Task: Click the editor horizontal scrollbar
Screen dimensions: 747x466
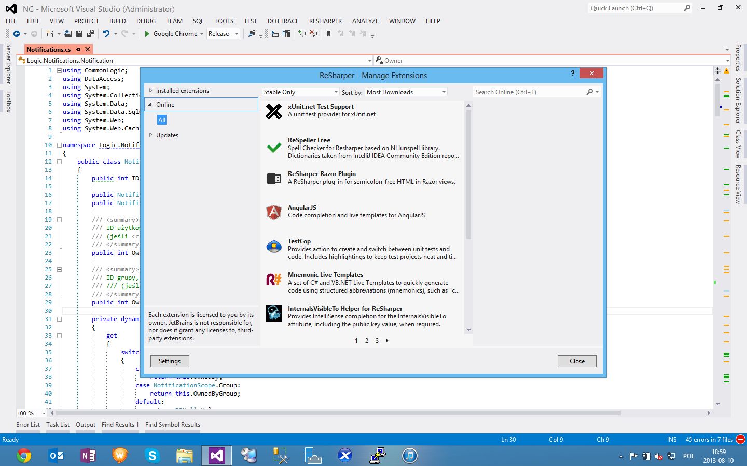Action: coord(338,413)
